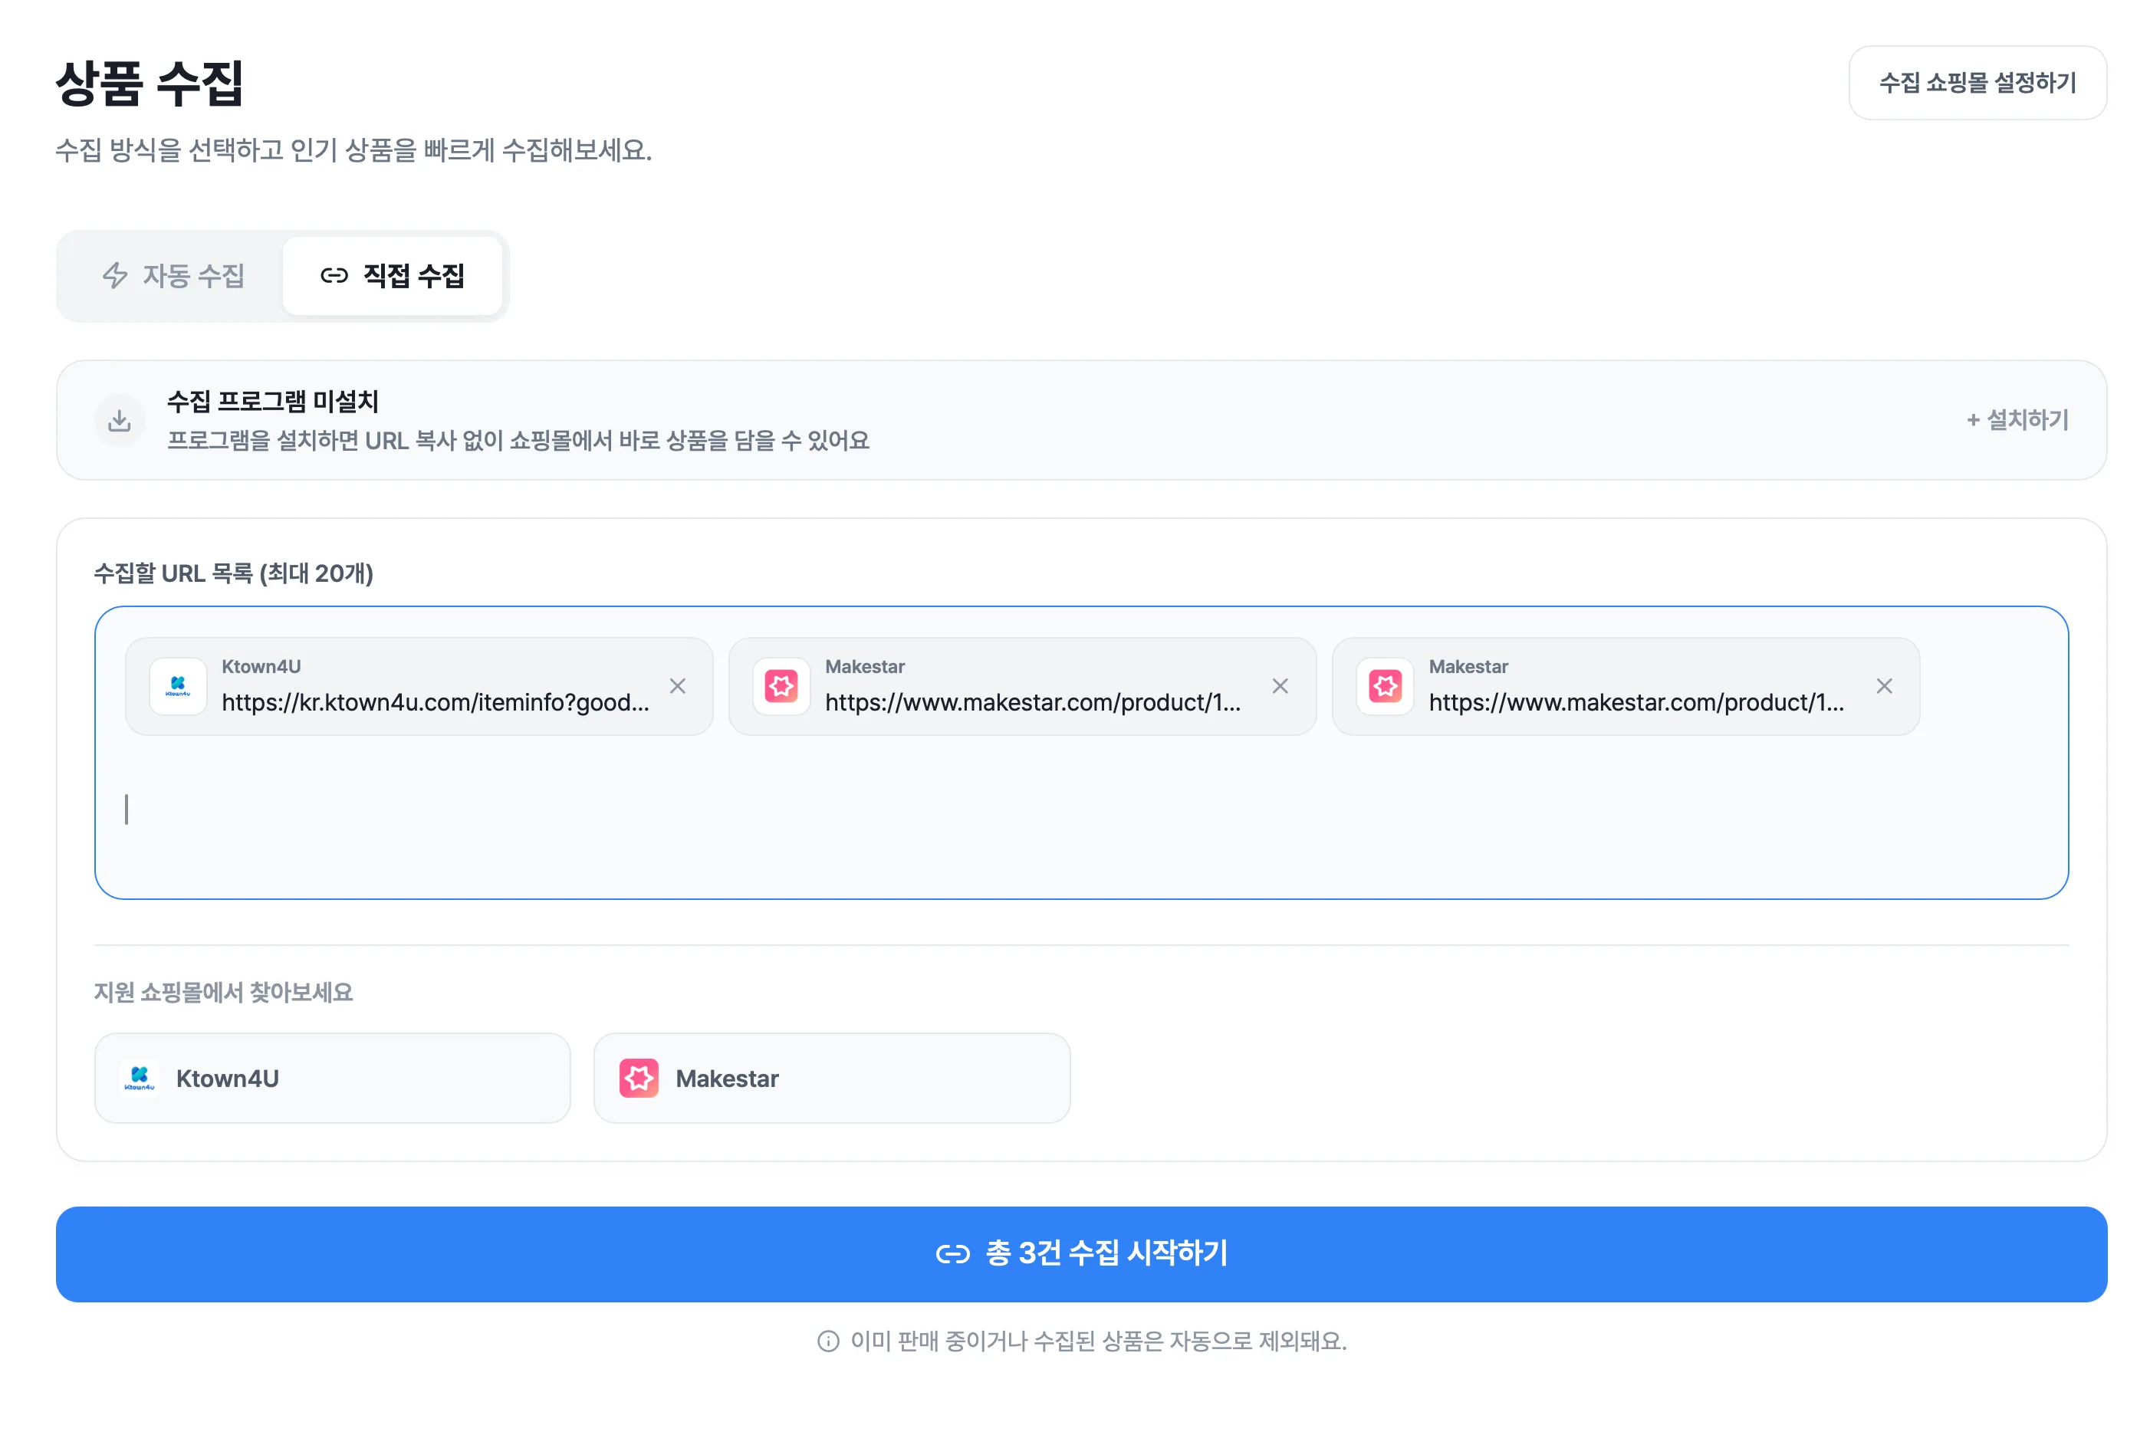Select the kr.ktown4u.com URL text
The image size is (2150, 1435).
click(435, 702)
